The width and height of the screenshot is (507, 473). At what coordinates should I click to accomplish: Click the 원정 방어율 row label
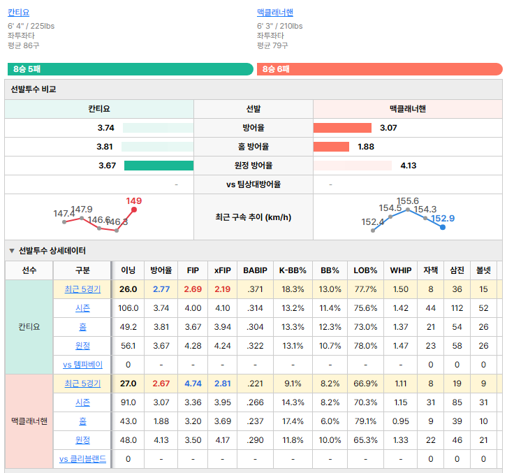tap(253, 166)
